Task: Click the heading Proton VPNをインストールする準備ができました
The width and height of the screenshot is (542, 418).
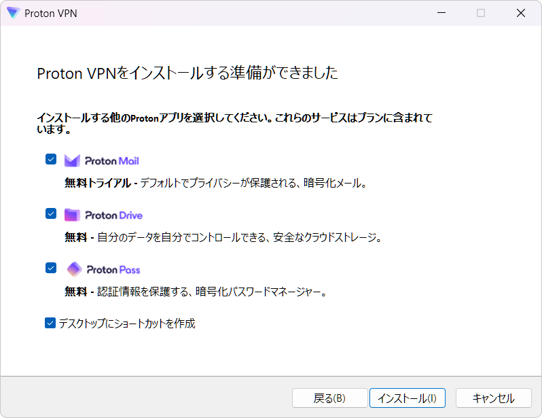Action: tap(187, 73)
